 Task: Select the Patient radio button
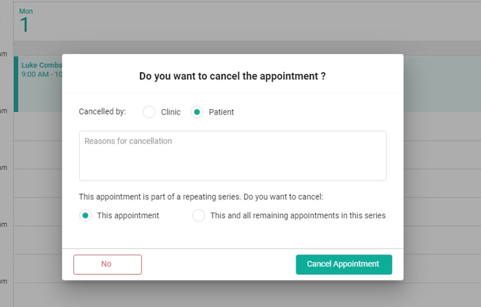click(197, 112)
